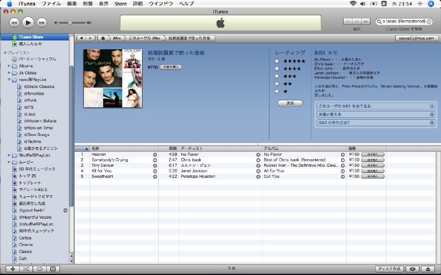Expand the Albums folder
Viewport: 441px width, 275px height.
point(9,66)
